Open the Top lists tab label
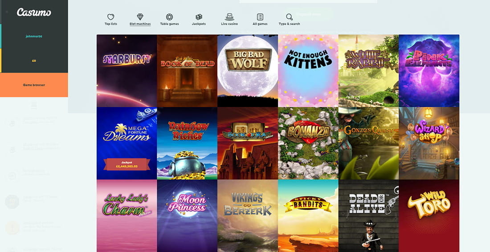490x252 pixels. point(110,24)
